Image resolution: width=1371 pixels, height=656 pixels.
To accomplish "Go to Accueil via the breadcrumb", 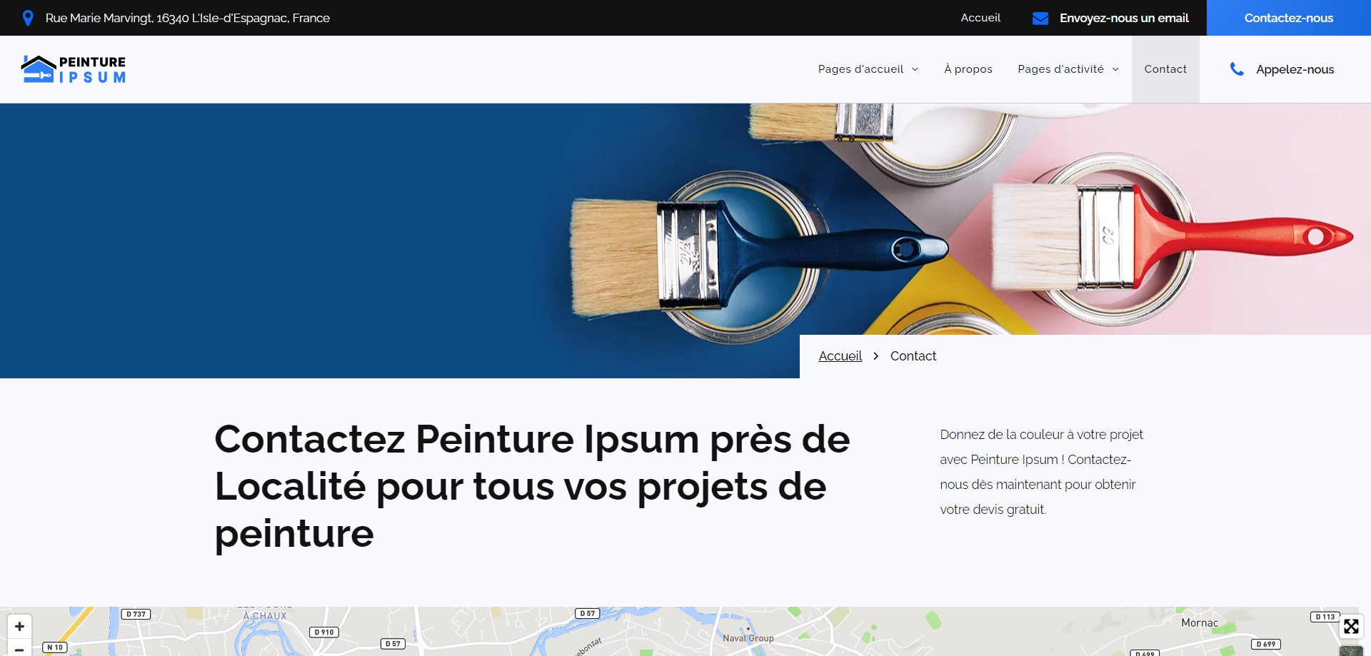I will tap(840, 356).
